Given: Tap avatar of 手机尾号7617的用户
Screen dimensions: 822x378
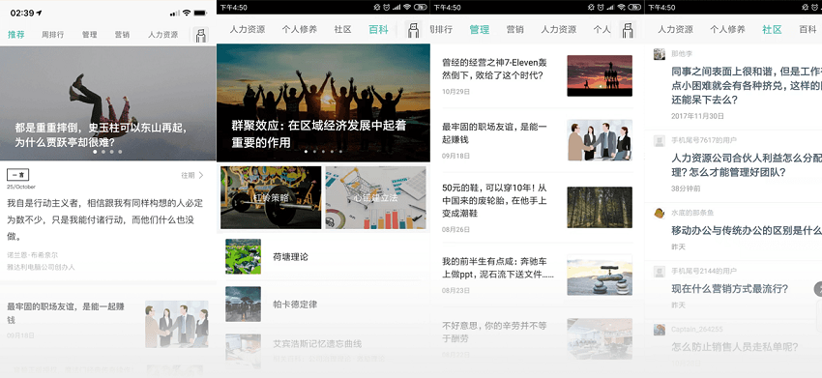Looking at the screenshot, I should coord(660,140).
